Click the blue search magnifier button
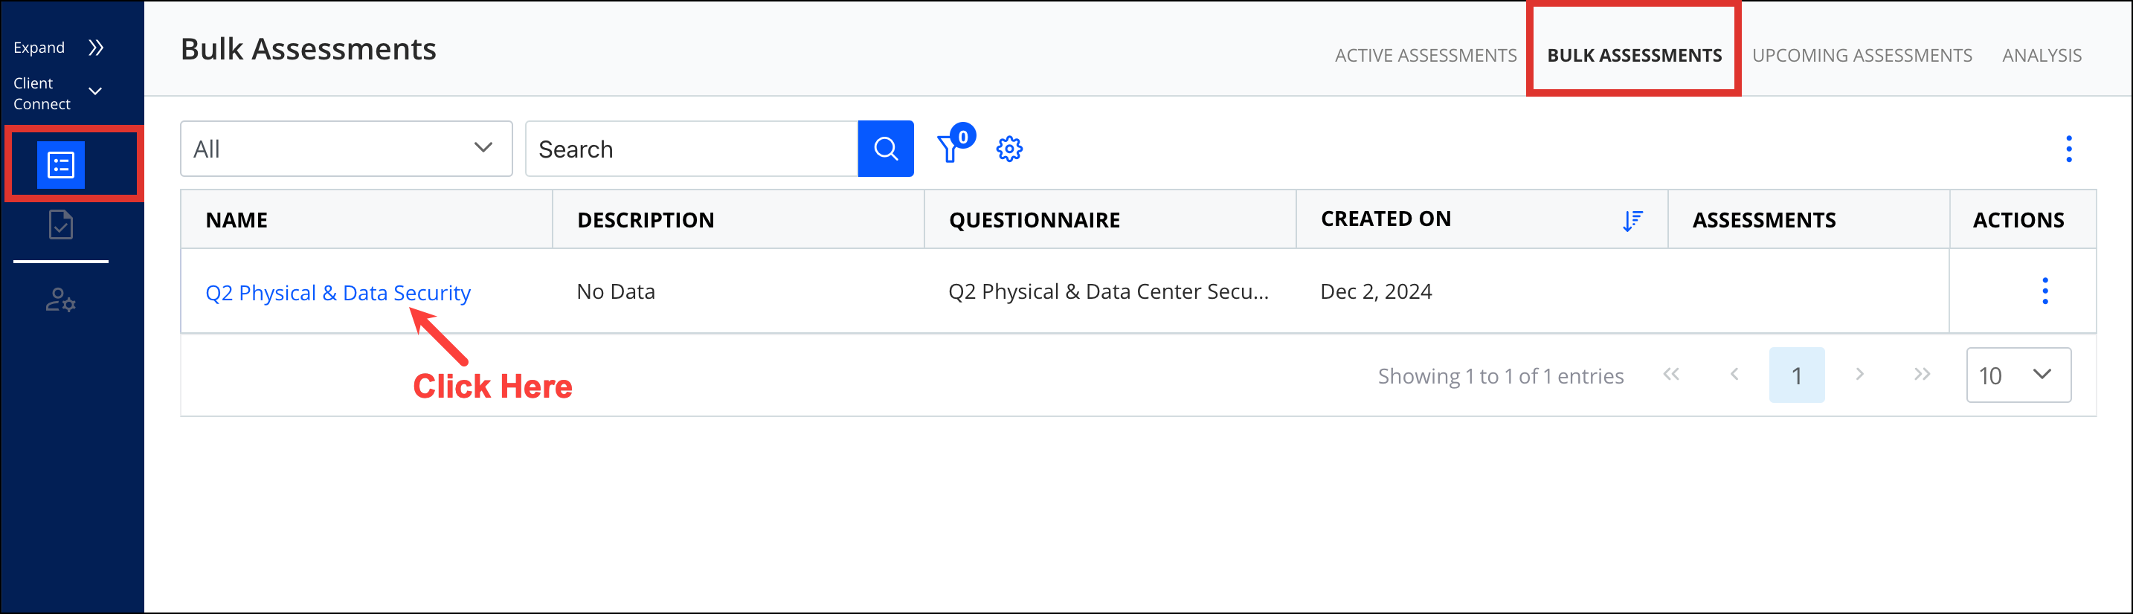This screenshot has height=614, width=2133. coord(885,149)
